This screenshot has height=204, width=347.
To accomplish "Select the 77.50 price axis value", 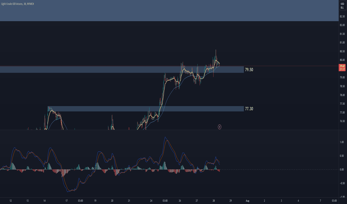I will click(x=342, y=103).
